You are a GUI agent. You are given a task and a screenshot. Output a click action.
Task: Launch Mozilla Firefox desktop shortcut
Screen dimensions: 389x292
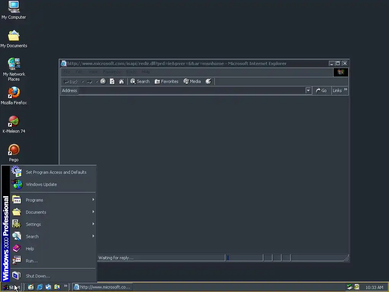(x=14, y=96)
